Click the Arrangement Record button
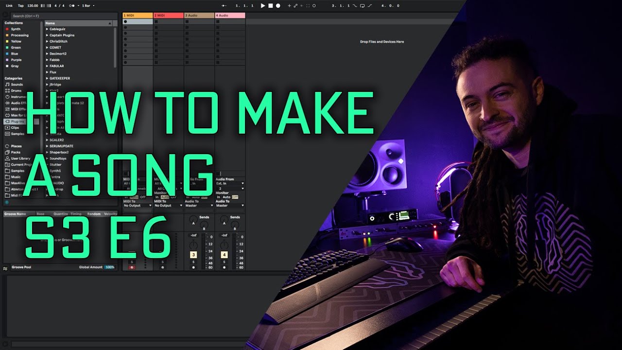622x350 pixels. (278, 6)
